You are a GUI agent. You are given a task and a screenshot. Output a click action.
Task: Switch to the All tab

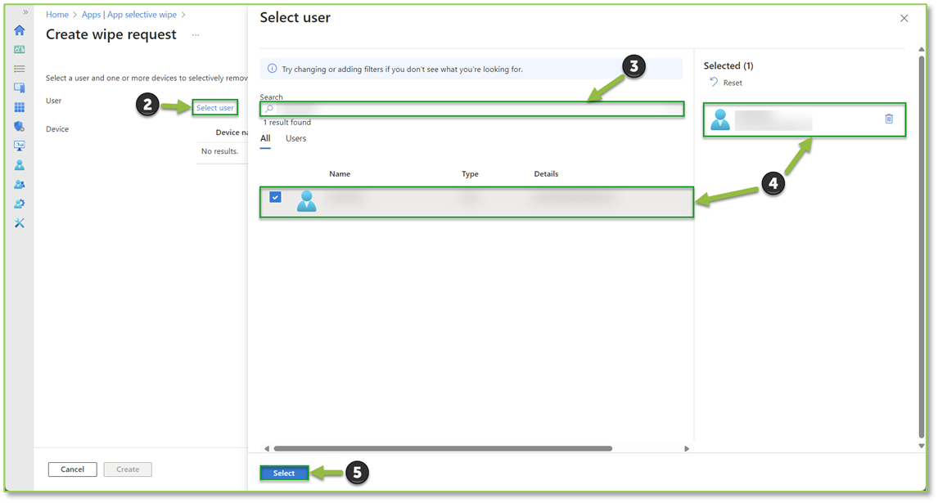(x=265, y=138)
